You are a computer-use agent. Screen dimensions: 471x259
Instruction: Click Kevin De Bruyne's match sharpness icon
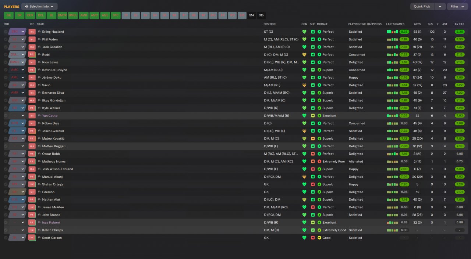313,70
